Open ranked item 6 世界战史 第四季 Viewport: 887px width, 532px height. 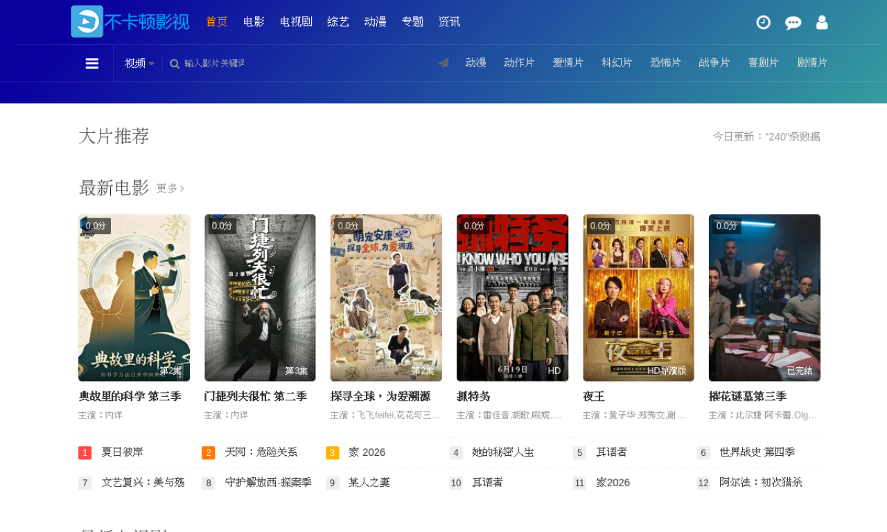757,452
